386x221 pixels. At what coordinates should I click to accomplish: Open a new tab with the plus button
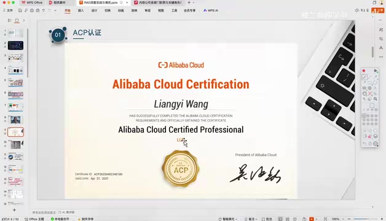[x=189, y=2]
